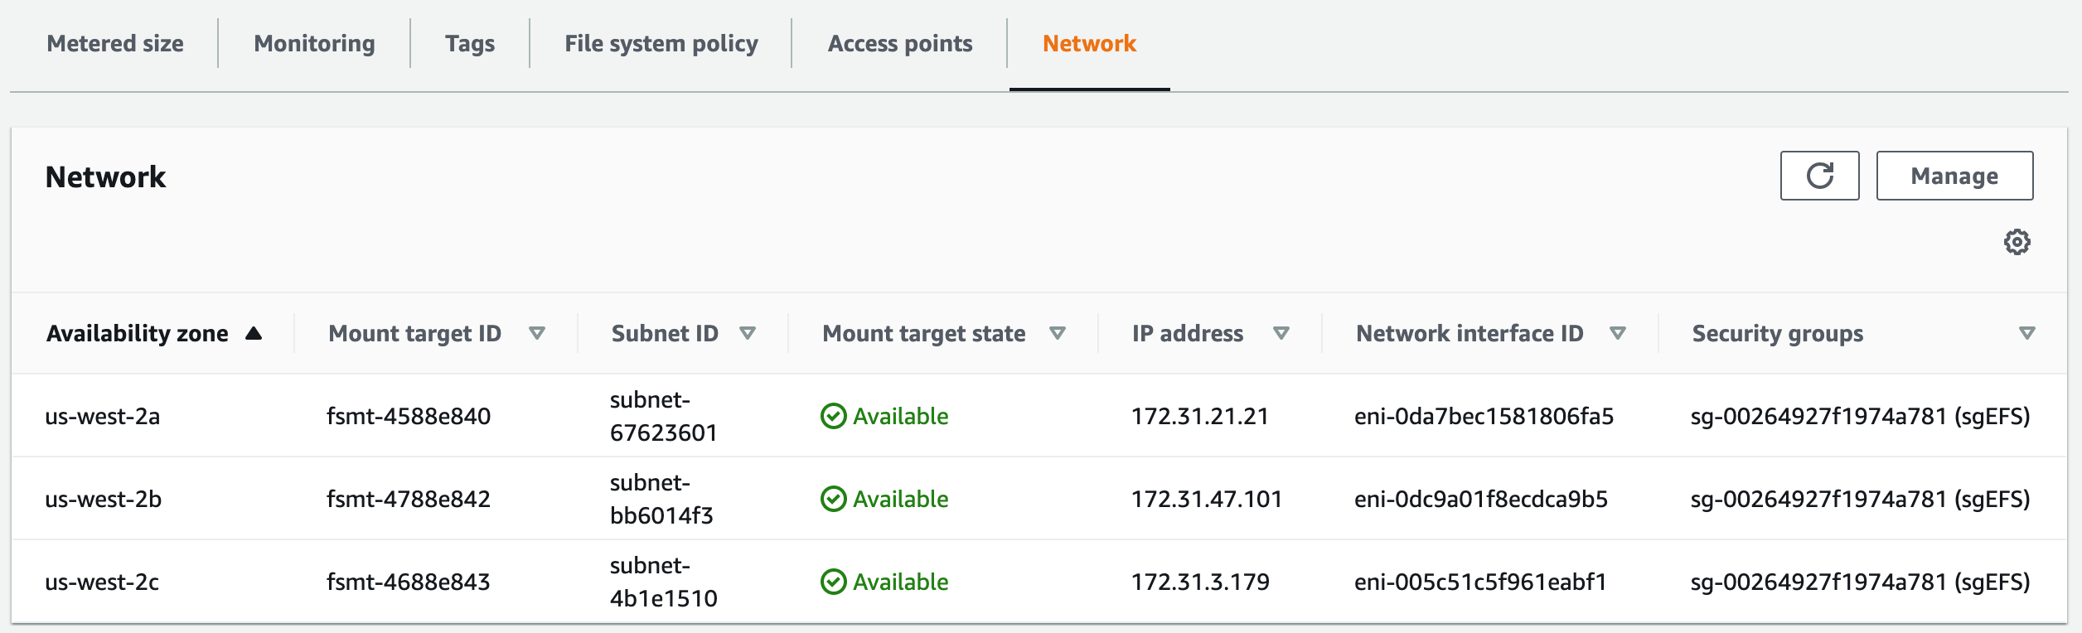Click network interface eni-0da7bec1581806fa5
The image size is (2082, 633).
point(1484,416)
